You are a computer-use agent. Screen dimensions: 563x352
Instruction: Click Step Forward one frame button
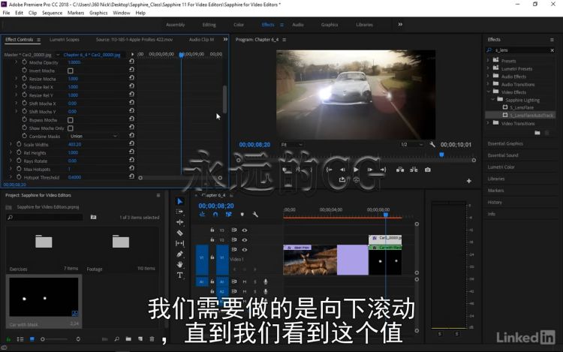tap(370, 170)
